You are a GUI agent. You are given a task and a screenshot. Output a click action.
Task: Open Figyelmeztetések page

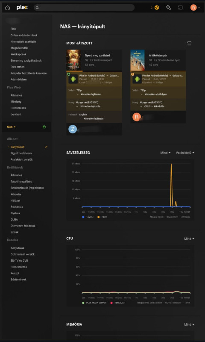coord(21,153)
